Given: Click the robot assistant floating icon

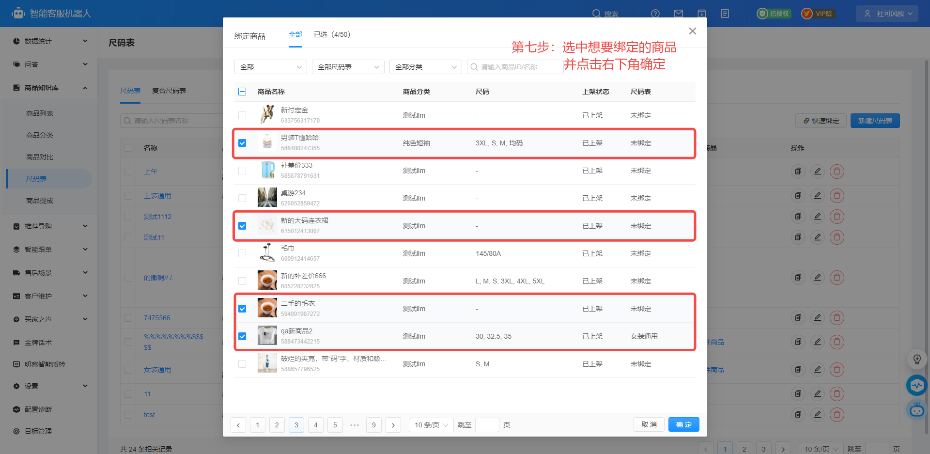Looking at the screenshot, I should click(917, 410).
